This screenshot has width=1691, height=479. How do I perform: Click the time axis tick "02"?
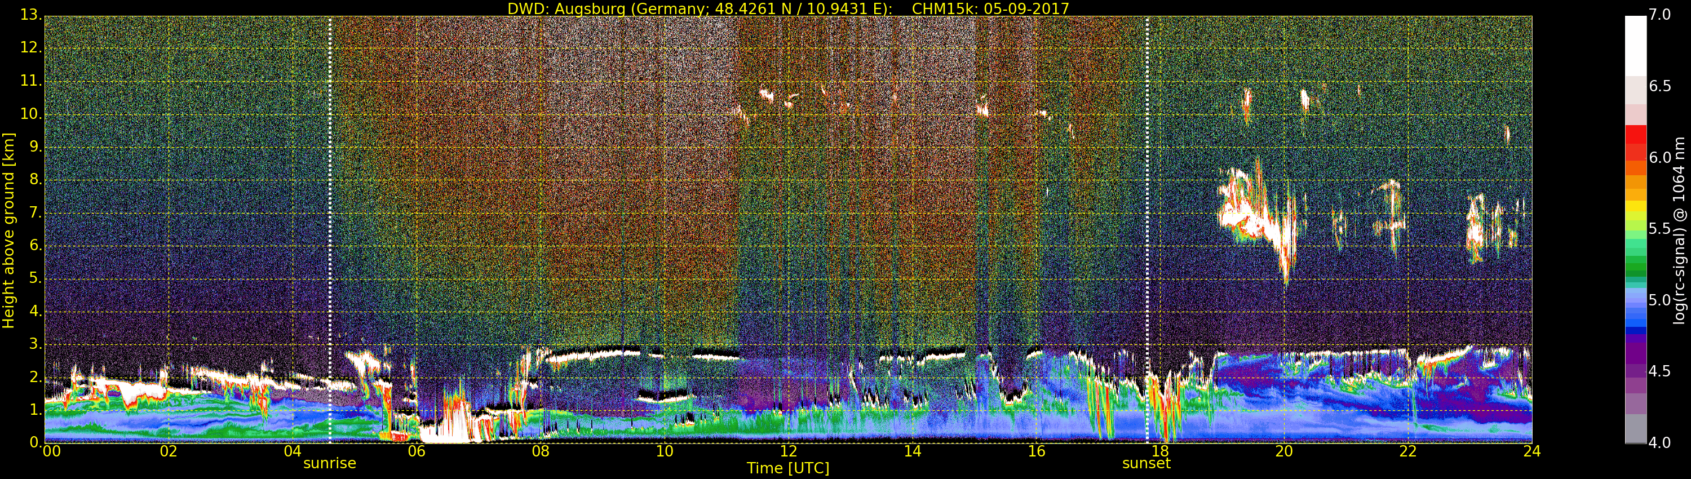pyautogui.click(x=169, y=451)
